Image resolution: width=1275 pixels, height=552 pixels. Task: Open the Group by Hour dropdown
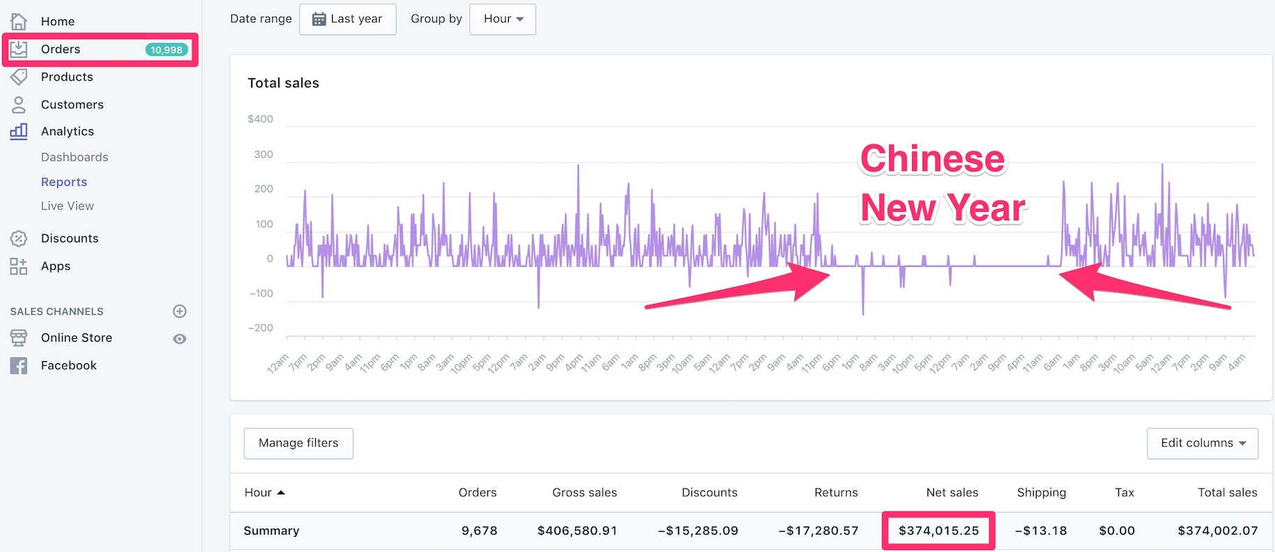(503, 19)
